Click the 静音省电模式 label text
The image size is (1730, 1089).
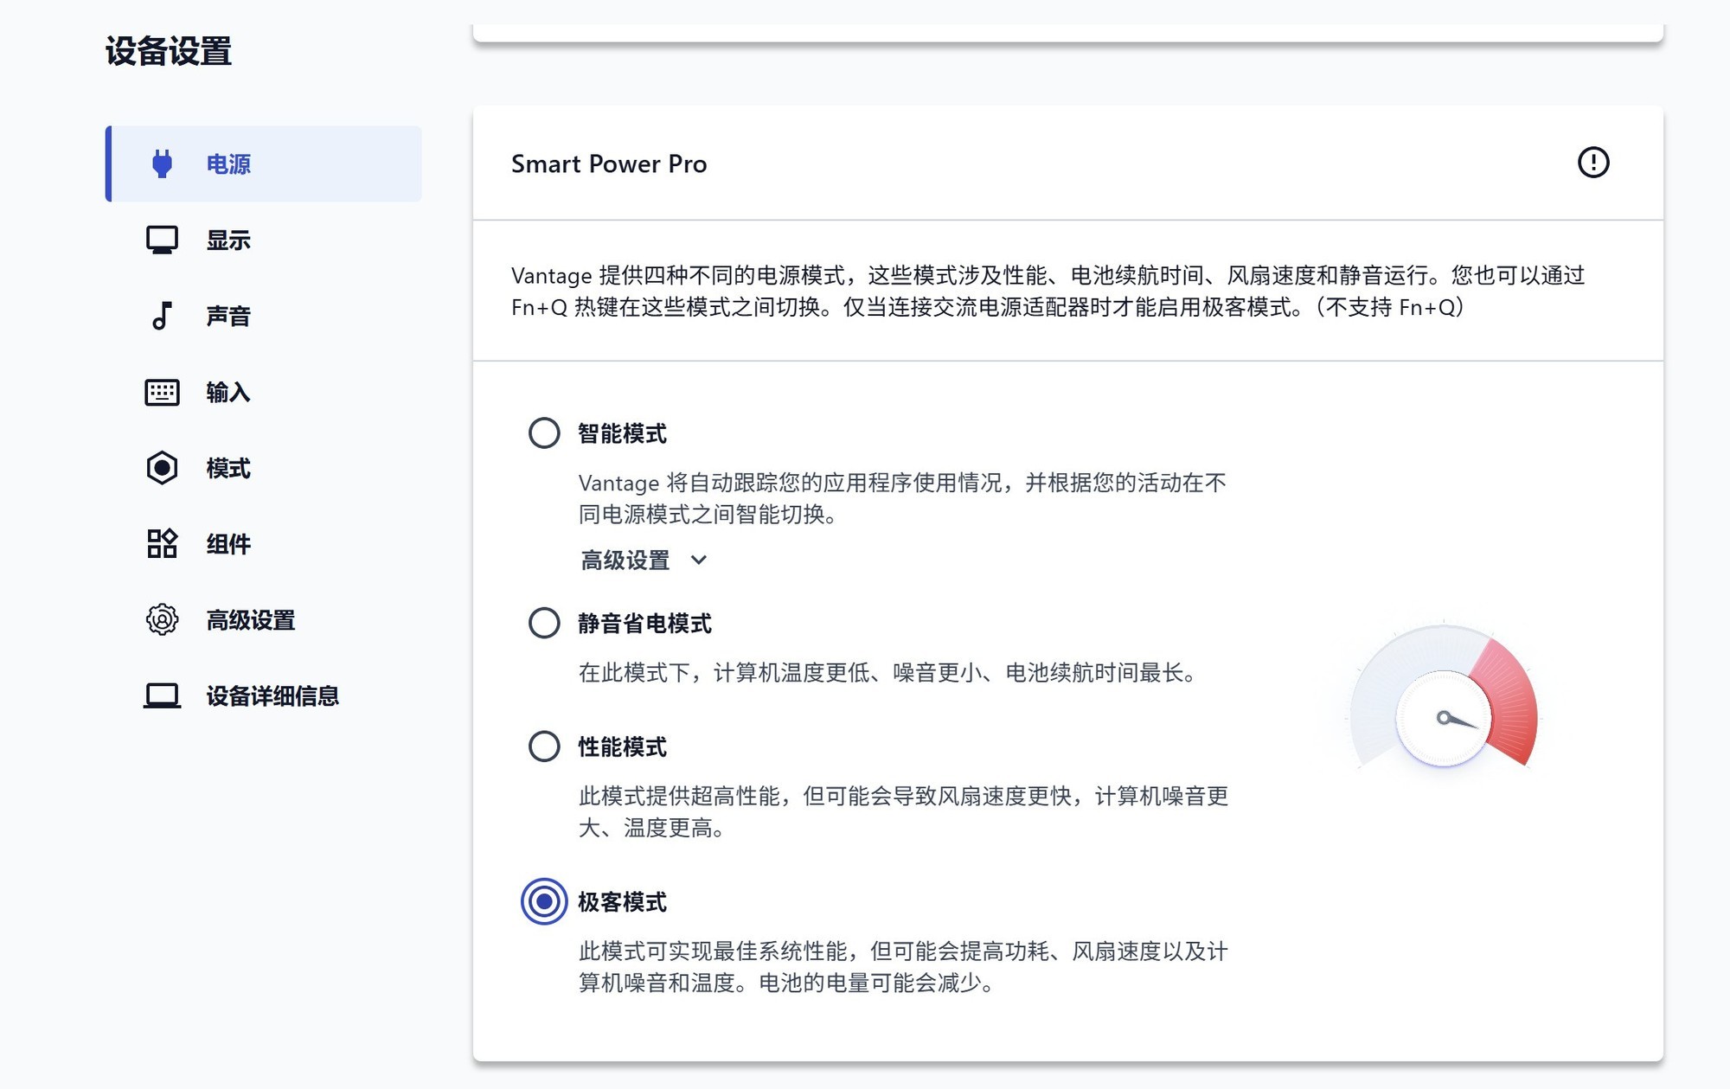(644, 624)
